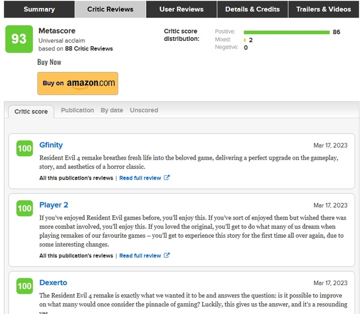Sort reviews by Publication
The width and height of the screenshot is (363, 314).
point(78,110)
